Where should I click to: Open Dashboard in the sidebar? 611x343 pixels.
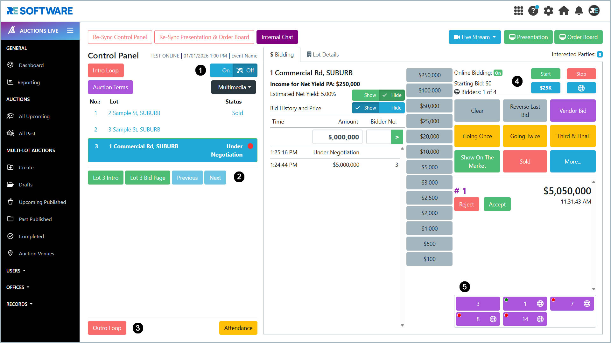click(x=31, y=65)
